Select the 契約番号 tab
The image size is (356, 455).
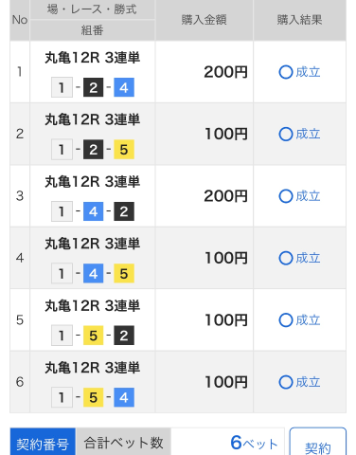click(43, 442)
